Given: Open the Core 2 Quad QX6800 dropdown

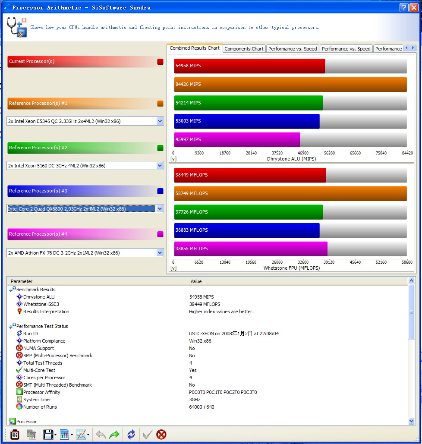Looking at the screenshot, I should point(160,209).
